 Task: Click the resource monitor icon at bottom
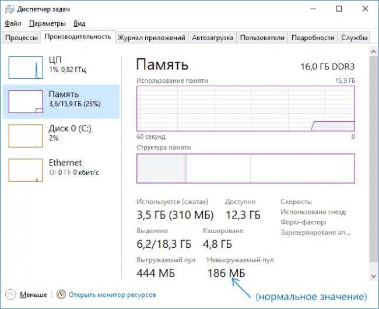(61, 294)
